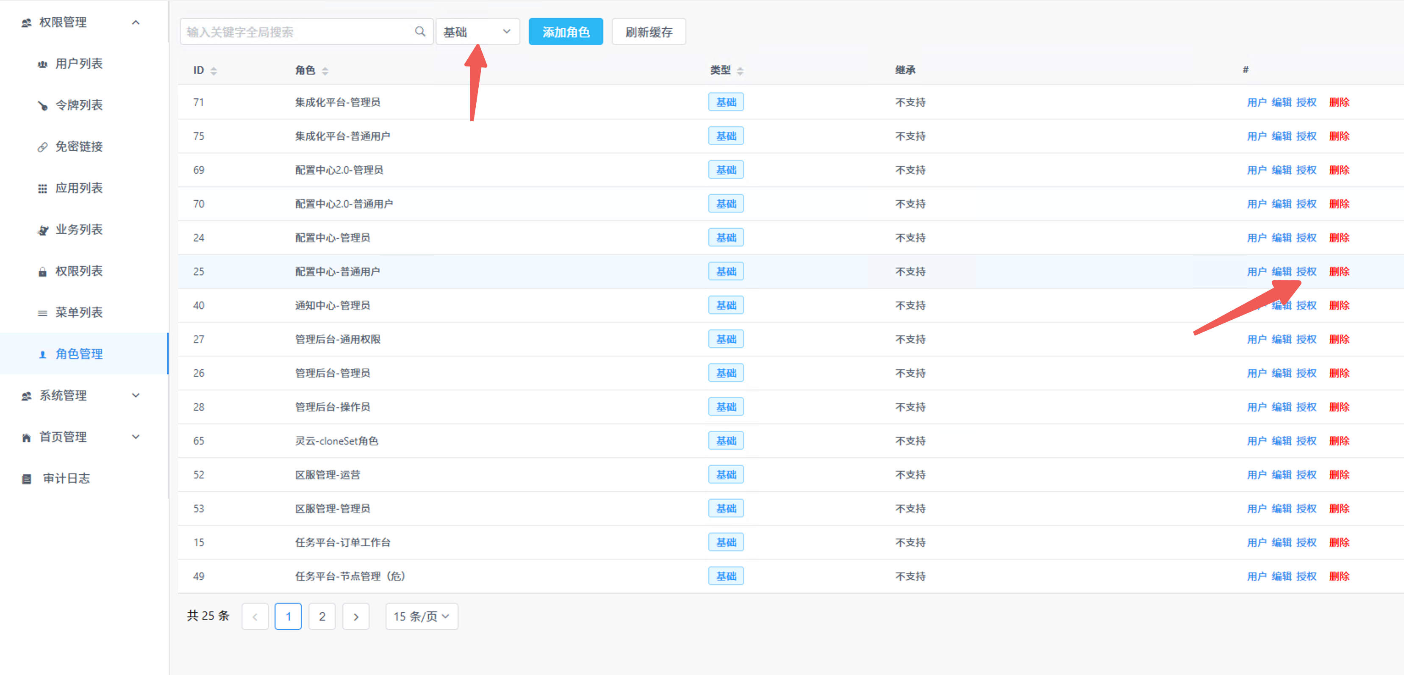Focus the 输入关键字全局搜索 search field
The width and height of the screenshot is (1404, 675).
306,32
